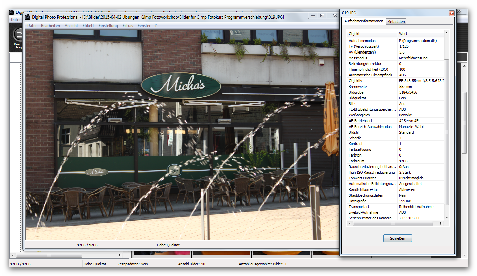
Task: Select the Tv (Verschlusszeit) row
Action: coord(395,46)
